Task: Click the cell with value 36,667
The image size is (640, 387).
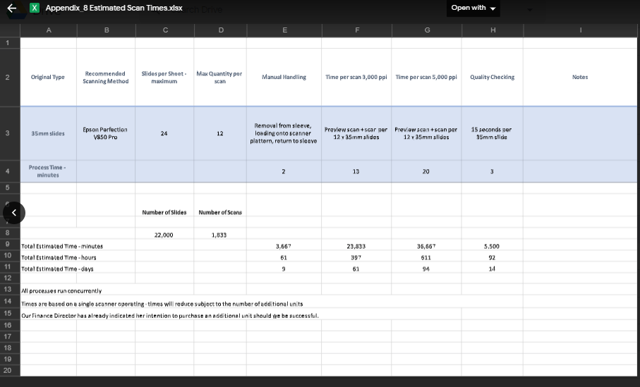Action: 426,246
